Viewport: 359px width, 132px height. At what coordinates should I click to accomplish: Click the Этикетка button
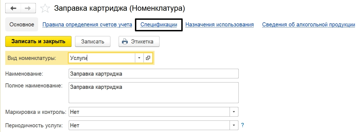142,42
